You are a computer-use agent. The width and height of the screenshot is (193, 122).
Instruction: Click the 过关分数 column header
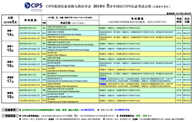coord(187,20)
